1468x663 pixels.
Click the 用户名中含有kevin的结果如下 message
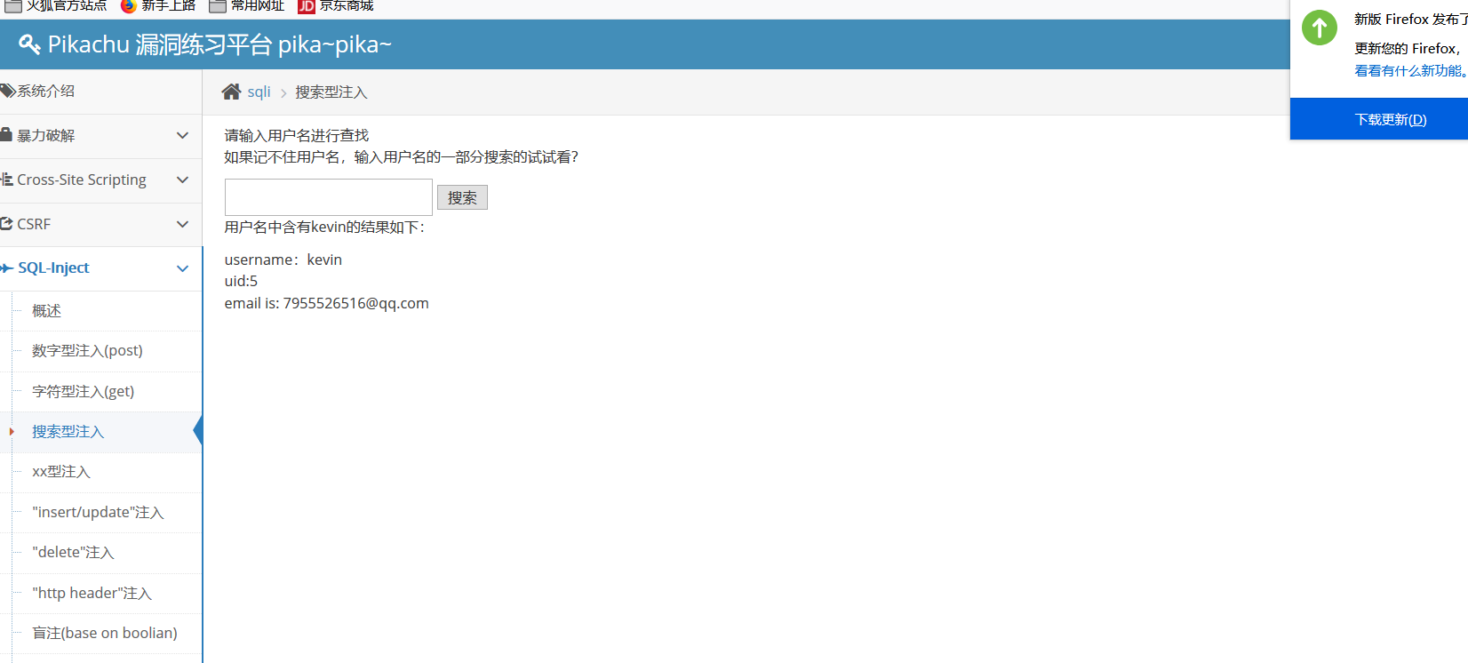pyautogui.click(x=324, y=228)
